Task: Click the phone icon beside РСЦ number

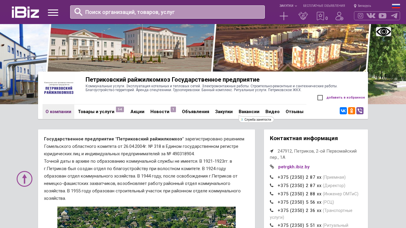Action: click(x=272, y=202)
